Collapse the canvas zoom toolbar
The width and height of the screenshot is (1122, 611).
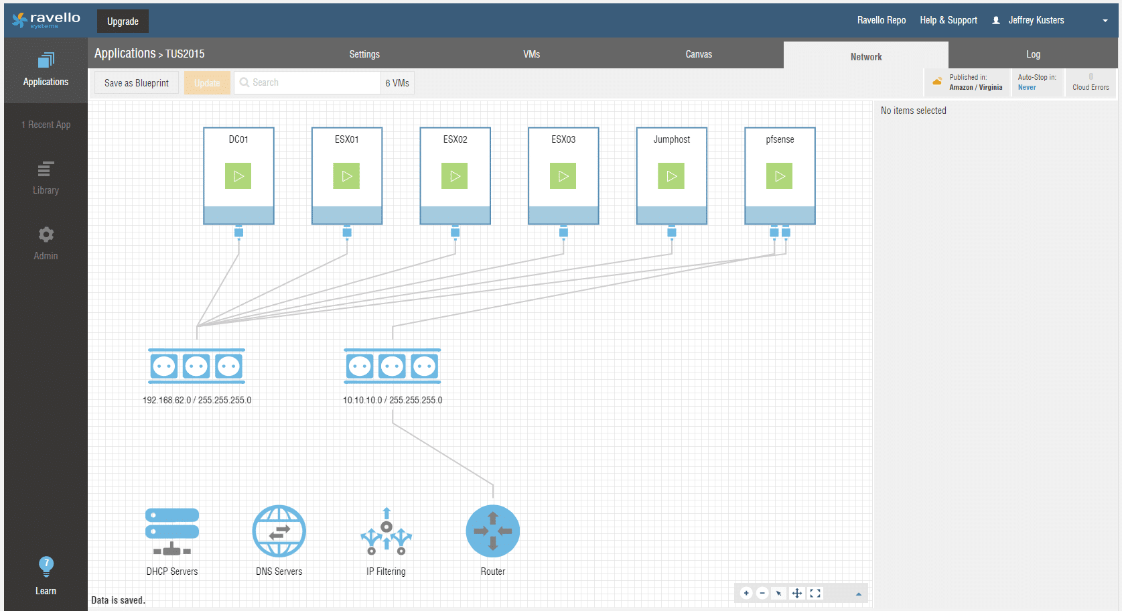click(x=858, y=594)
